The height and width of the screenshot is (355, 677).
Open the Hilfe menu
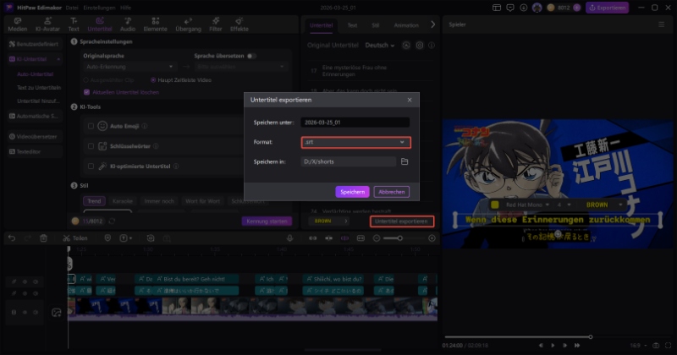tap(125, 8)
